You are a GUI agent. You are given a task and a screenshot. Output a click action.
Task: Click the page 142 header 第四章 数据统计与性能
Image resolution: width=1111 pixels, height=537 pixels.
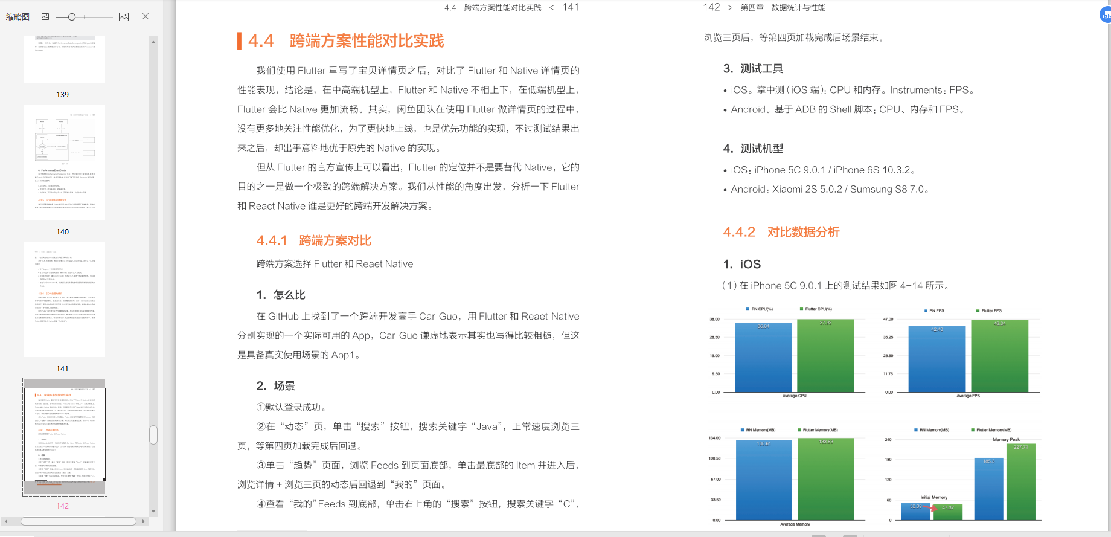[x=783, y=8]
